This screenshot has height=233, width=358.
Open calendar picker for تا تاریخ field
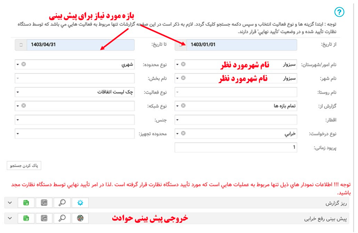pyautogui.click(x=21, y=45)
